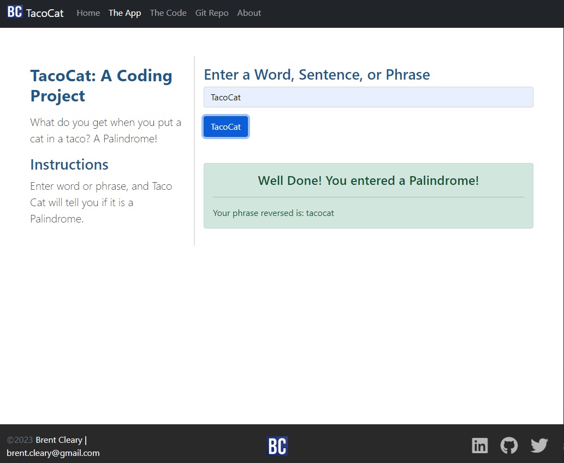The width and height of the screenshot is (564, 463).
Task: Focus the phrase input field
Action: (368, 98)
